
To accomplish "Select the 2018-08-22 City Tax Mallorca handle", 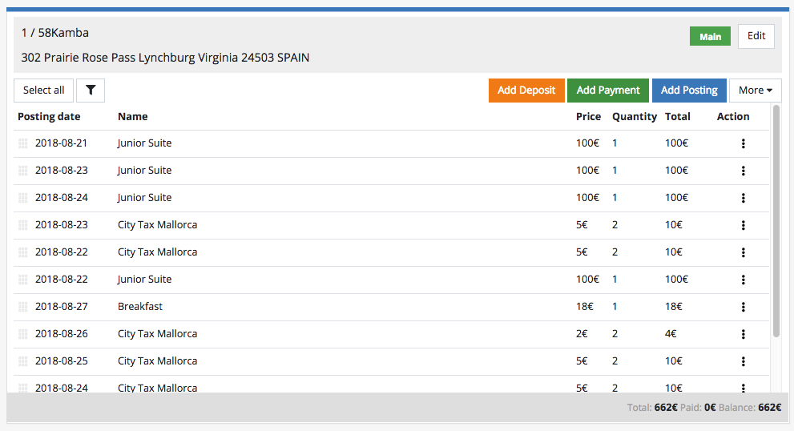I will point(23,252).
